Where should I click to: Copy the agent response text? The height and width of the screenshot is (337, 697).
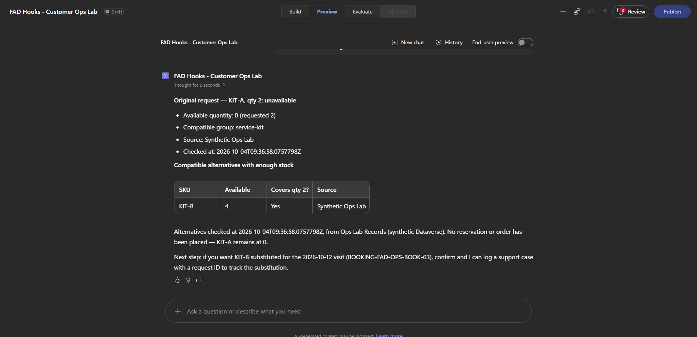[x=199, y=280]
